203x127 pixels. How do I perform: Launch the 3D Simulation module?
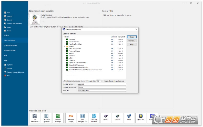pyautogui.click(x=35, y=118)
